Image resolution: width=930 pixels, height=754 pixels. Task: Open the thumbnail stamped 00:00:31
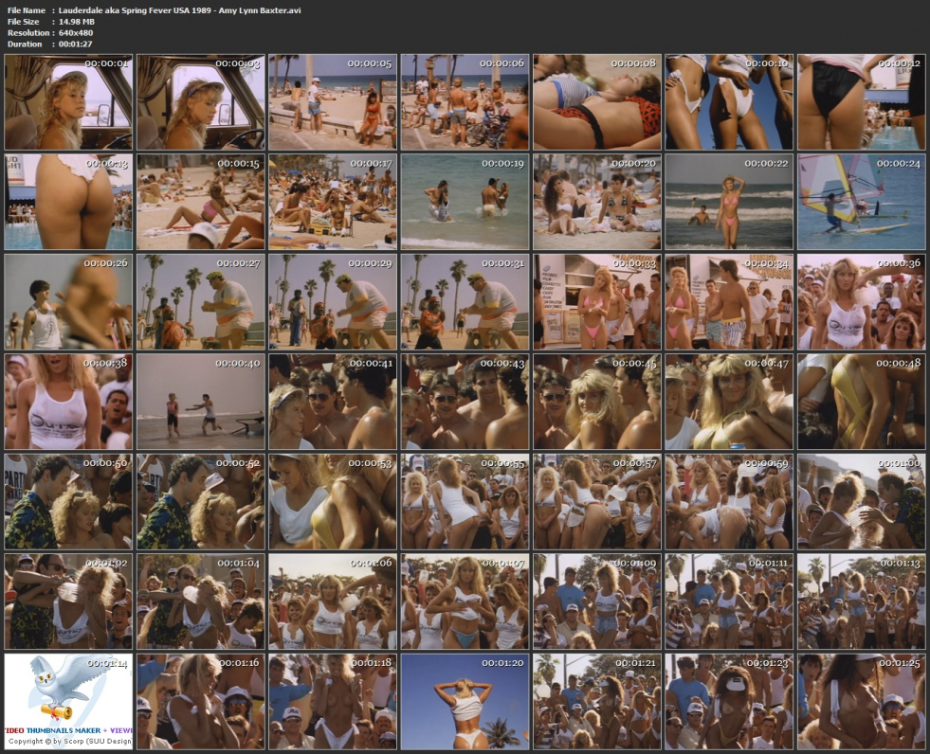pyautogui.click(x=464, y=301)
